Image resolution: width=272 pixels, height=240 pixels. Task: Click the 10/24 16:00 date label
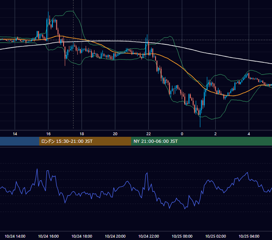pos(48,236)
